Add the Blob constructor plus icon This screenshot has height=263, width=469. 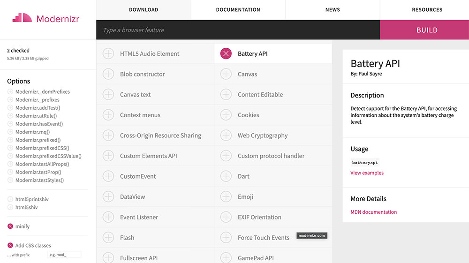pos(108,74)
